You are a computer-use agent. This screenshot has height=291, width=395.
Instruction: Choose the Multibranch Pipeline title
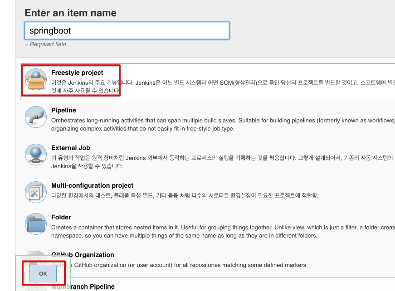83,286
